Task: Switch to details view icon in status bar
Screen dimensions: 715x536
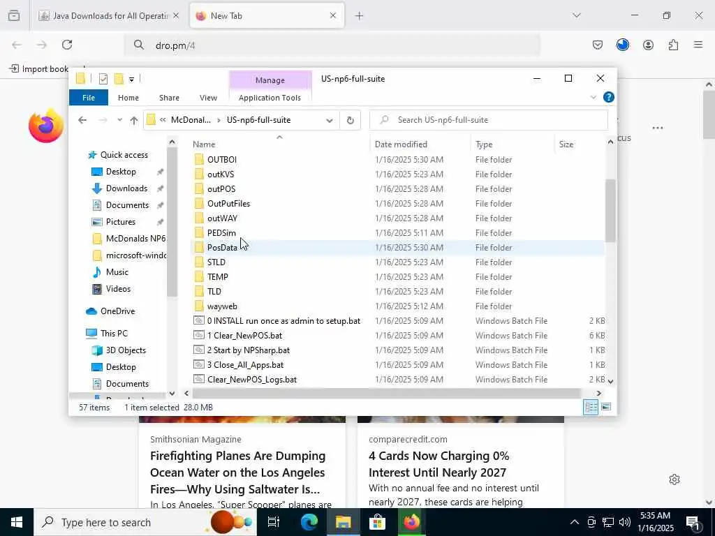Action: [591, 407]
